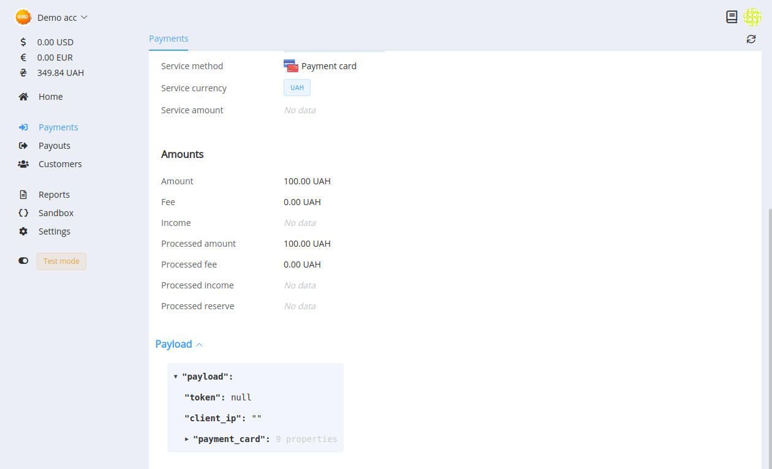The width and height of the screenshot is (772, 469).
Task: Click the refresh icon at top right
Action: coord(751,39)
